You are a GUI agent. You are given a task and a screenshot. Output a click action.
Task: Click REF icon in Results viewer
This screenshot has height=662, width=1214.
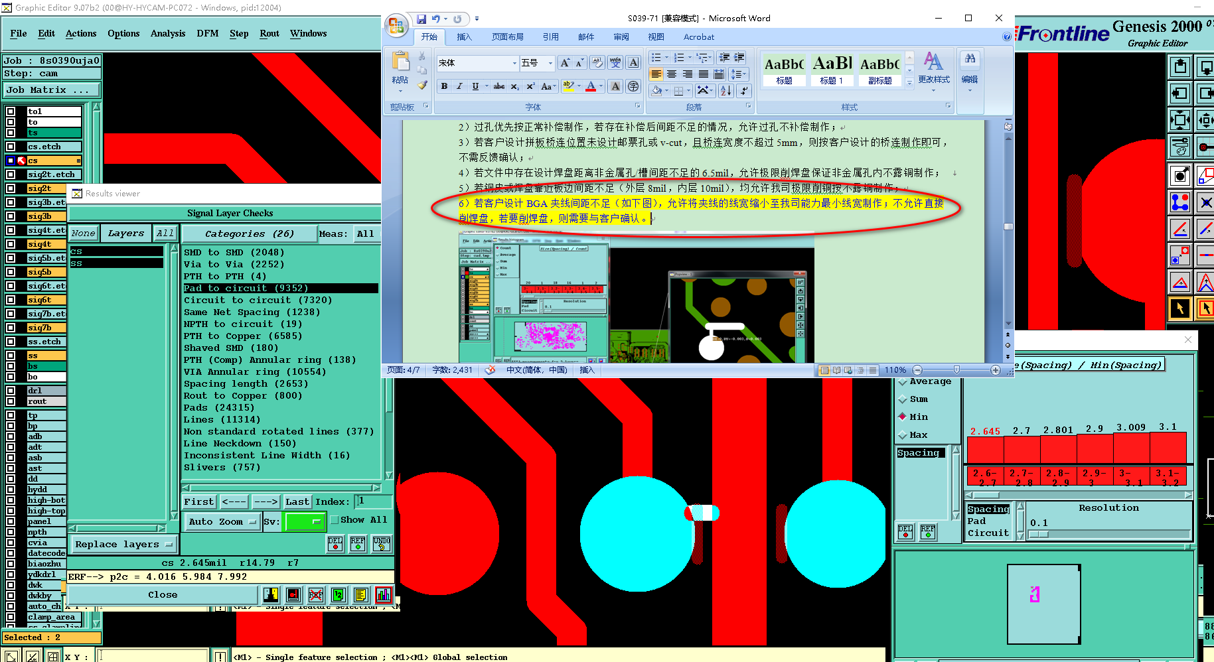pos(358,544)
